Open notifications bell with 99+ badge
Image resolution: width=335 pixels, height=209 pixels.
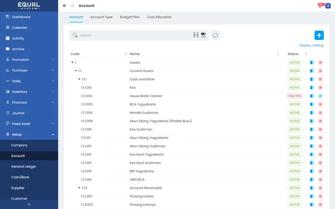[320, 5]
